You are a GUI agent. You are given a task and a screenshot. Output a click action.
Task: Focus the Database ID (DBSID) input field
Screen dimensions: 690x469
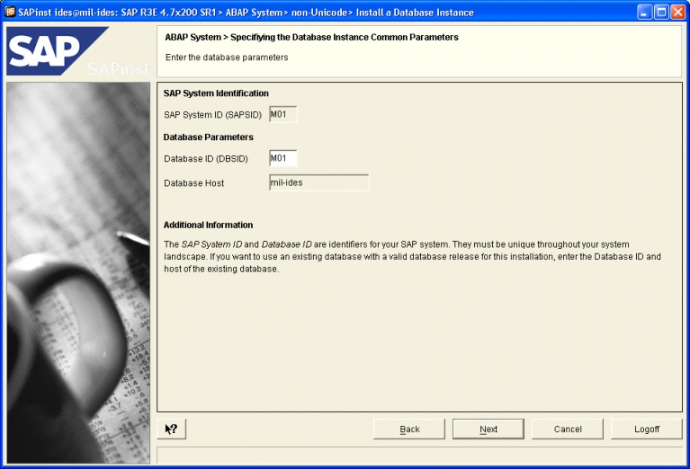coord(282,159)
